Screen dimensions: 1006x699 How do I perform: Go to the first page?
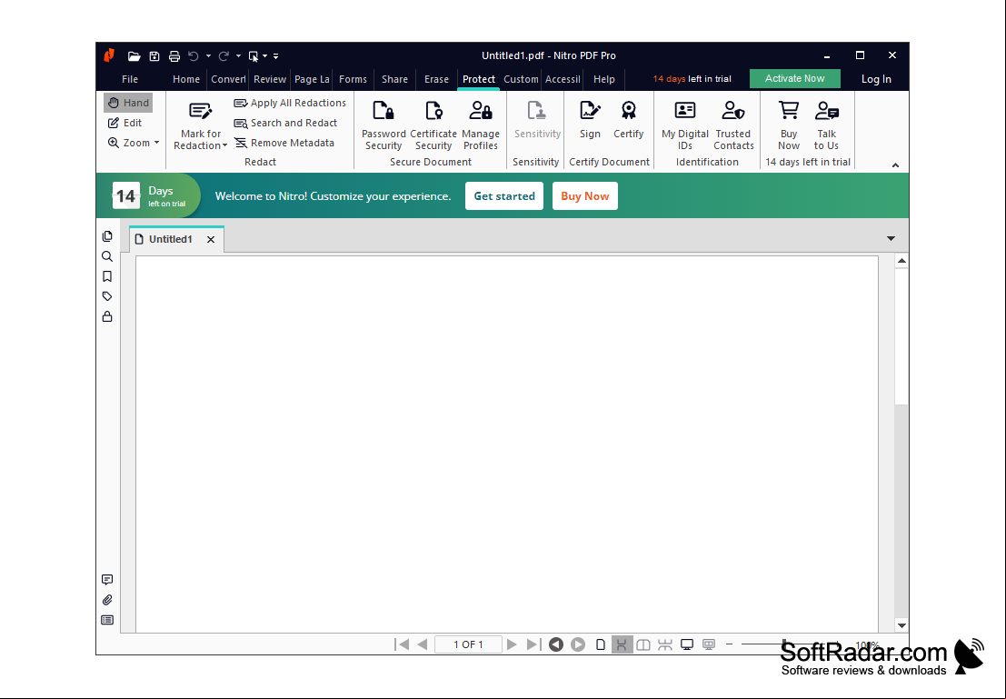point(402,644)
